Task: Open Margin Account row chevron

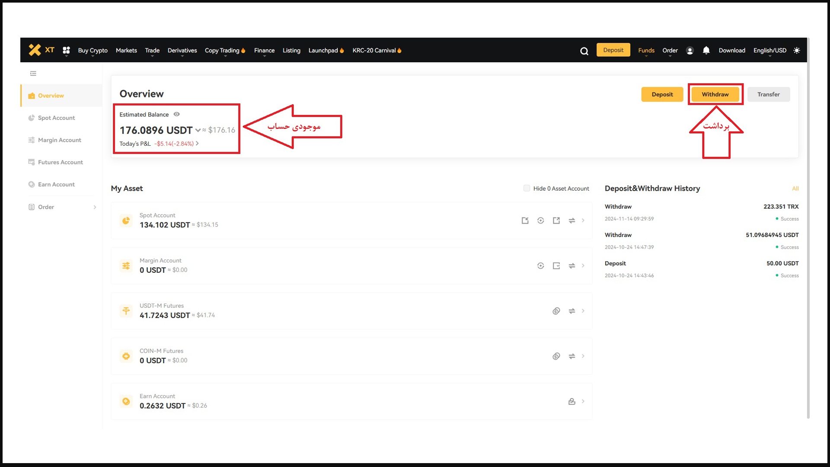Action: (583, 266)
